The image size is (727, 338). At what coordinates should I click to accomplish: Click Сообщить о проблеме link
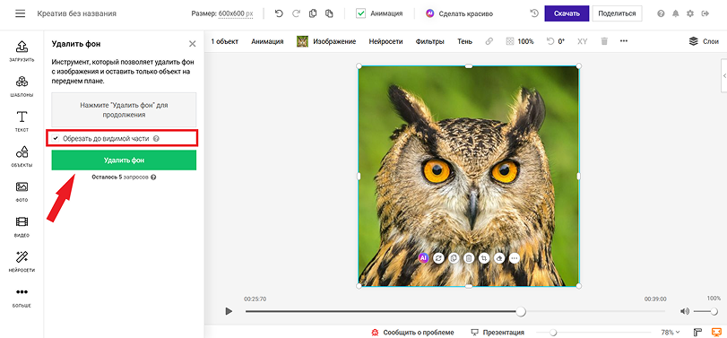412,332
